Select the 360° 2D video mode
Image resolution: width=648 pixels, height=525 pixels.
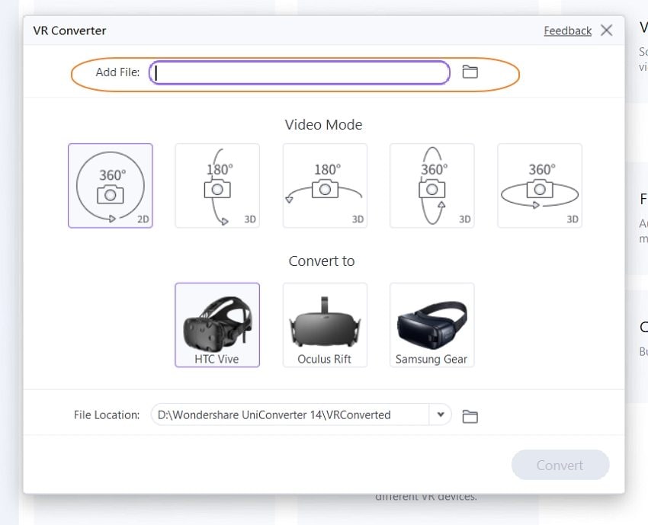click(x=111, y=185)
